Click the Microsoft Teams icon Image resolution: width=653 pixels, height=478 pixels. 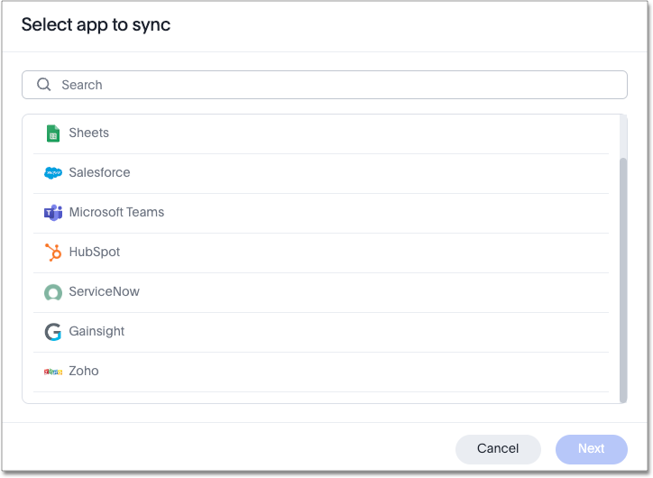pyautogui.click(x=53, y=213)
